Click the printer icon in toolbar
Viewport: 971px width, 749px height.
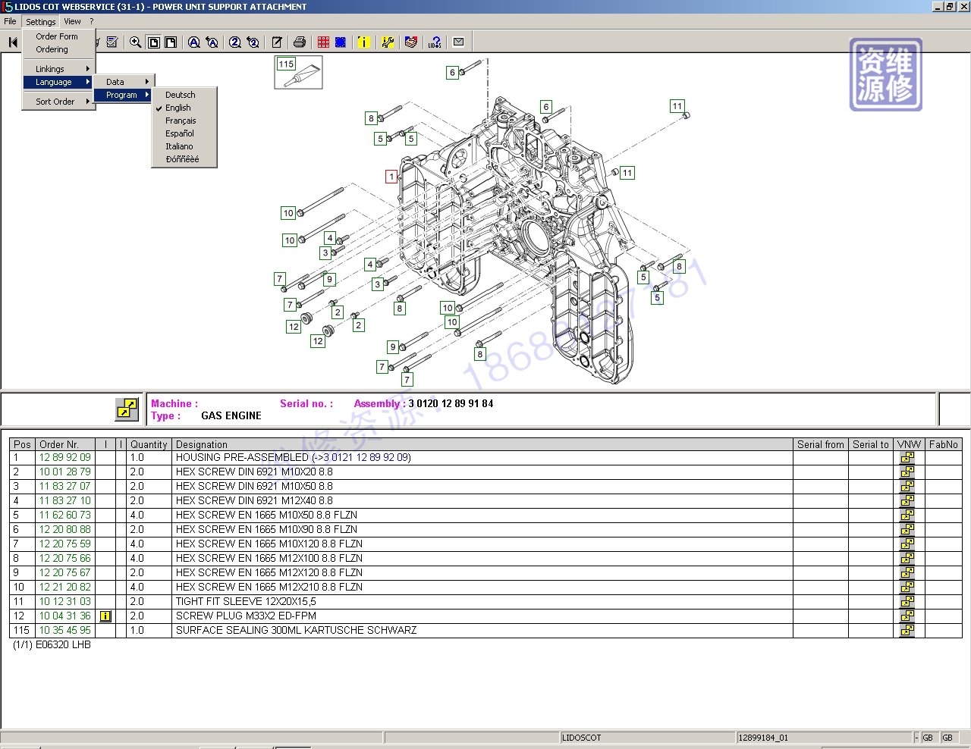pos(300,42)
